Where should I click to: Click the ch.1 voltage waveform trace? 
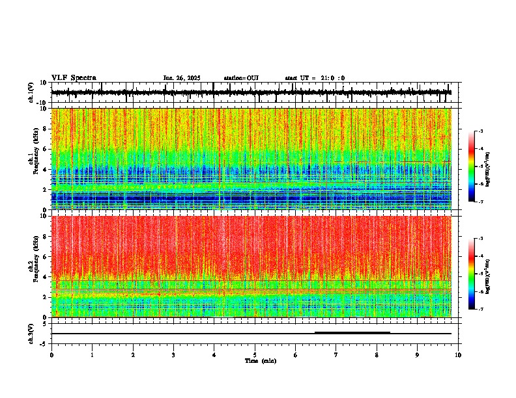pos(251,92)
